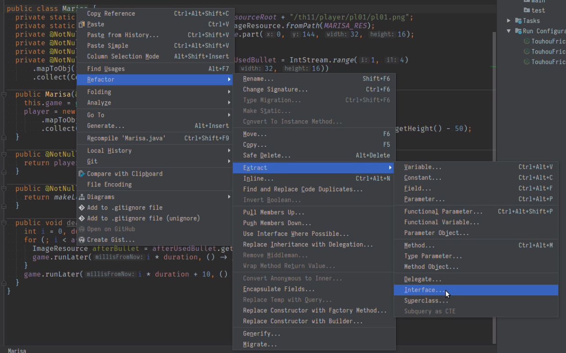Select Paste Simple
The image size is (566, 353).
[x=155, y=45]
